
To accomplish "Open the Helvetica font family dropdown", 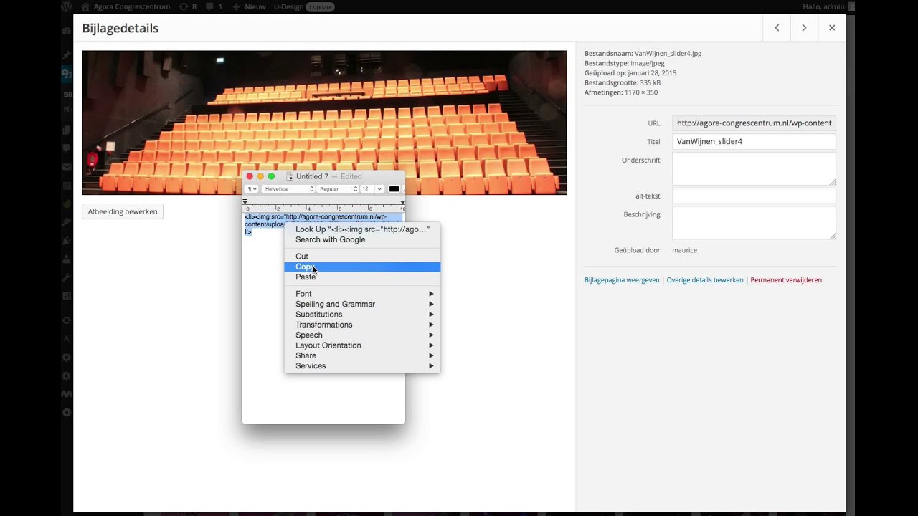I will coord(288,189).
